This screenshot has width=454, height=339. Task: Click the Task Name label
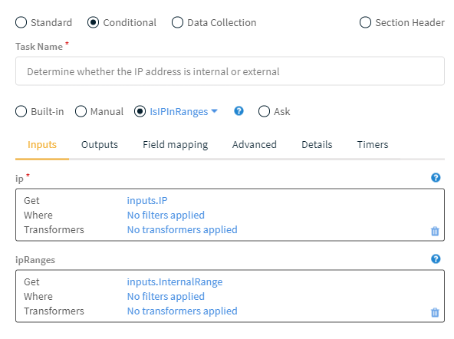(x=39, y=47)
